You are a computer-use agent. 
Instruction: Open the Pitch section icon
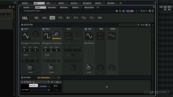(x=44, y=18)
